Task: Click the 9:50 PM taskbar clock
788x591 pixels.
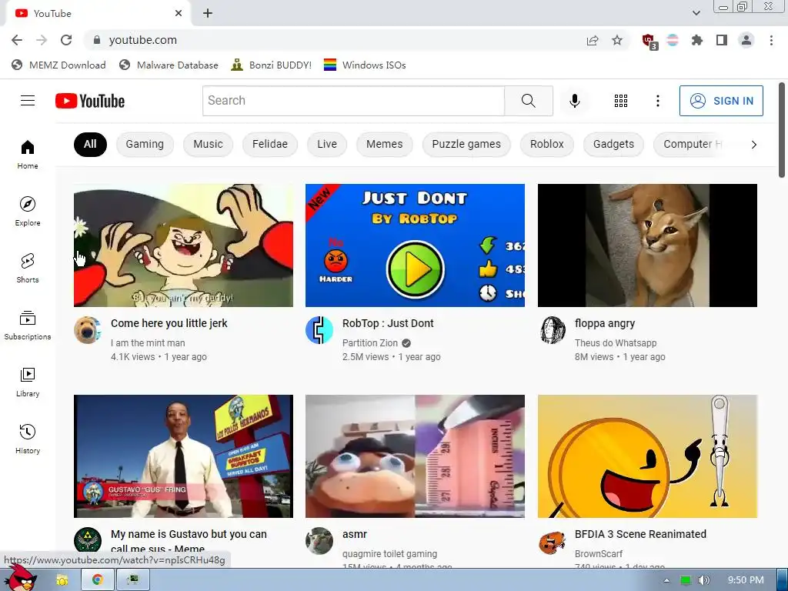Action: click(746, 580)
